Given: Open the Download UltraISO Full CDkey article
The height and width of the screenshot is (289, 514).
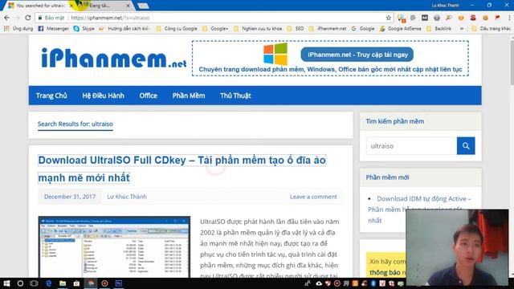Looking at the screenshot, I should [x=182, y=169].
